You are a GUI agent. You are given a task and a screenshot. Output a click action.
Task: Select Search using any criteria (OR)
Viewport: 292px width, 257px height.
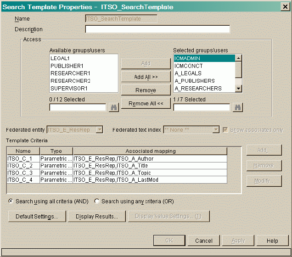97,201
